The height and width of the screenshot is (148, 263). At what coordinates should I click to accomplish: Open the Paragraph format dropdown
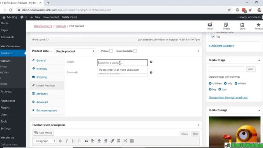(x=45, y=141)
